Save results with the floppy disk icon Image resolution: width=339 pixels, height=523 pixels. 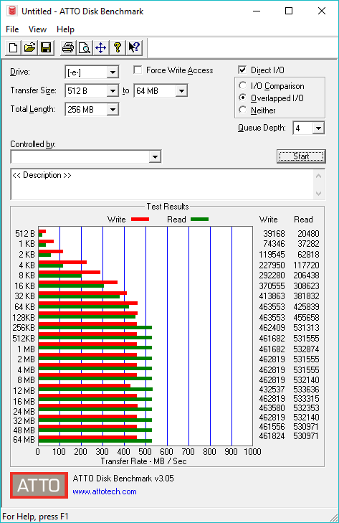coord(46,47)
